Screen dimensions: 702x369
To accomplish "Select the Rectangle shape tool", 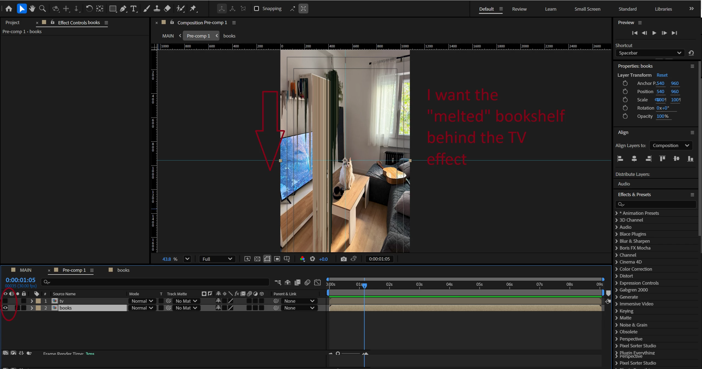I will tap(112, 8).
